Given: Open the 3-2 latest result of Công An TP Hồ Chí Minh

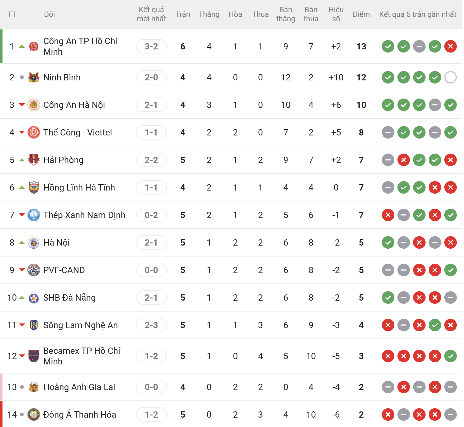Looking at the screenshot, I should click(x=151, y=46).
